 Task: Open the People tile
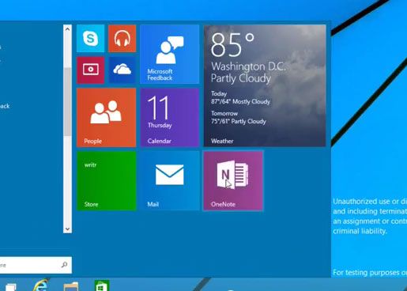[107, 117]
